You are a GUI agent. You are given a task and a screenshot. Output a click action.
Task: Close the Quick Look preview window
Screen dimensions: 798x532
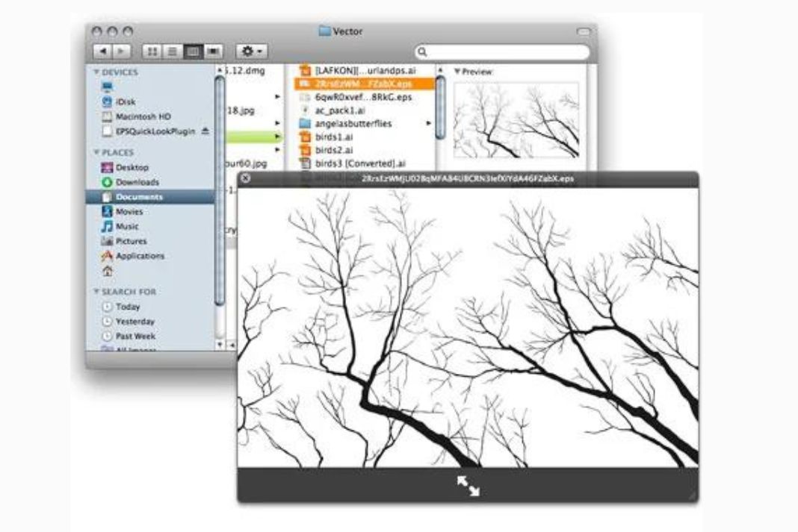tap(246, 179)
